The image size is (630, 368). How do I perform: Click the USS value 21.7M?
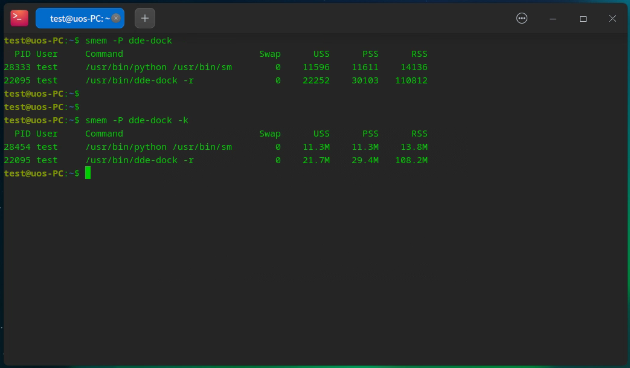(x=316, y=160)
